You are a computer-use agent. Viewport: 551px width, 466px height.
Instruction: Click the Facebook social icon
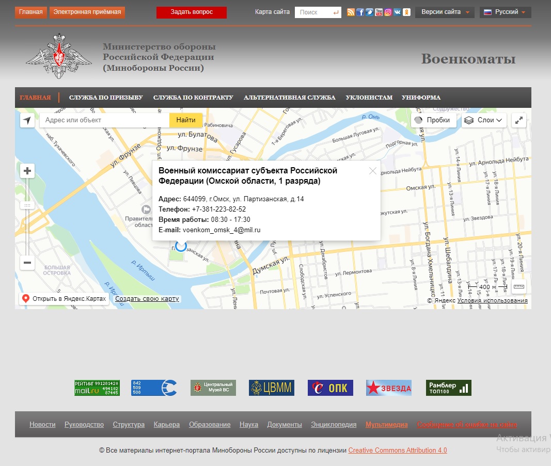point(360,12)
